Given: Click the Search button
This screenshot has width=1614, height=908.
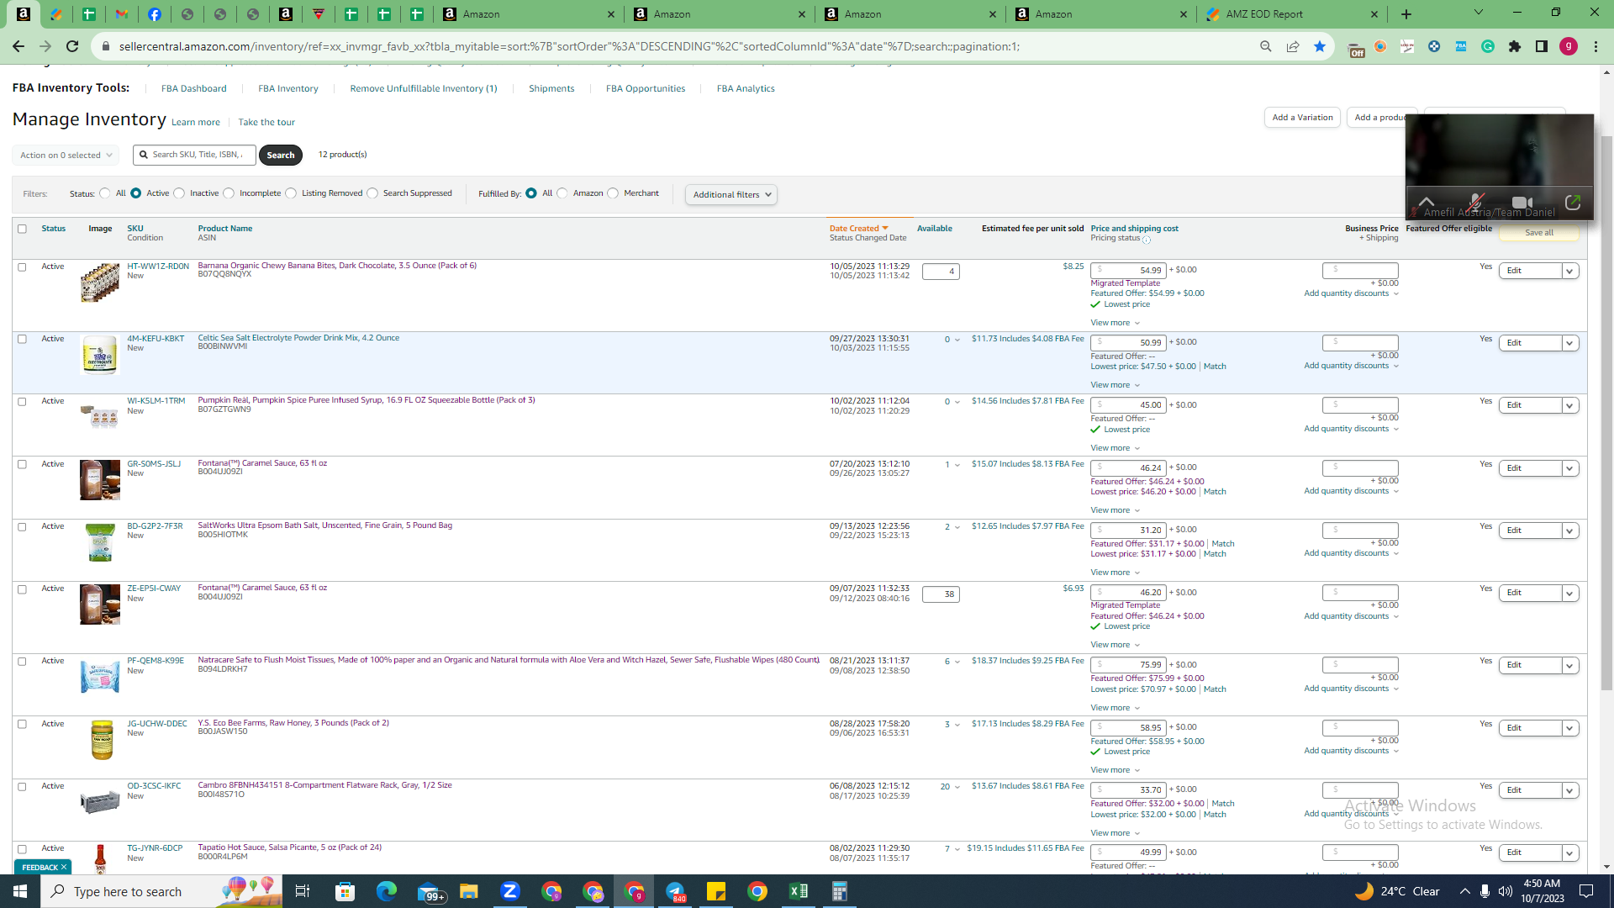Looking at the screenshot, I should click(x=281, y=156).
